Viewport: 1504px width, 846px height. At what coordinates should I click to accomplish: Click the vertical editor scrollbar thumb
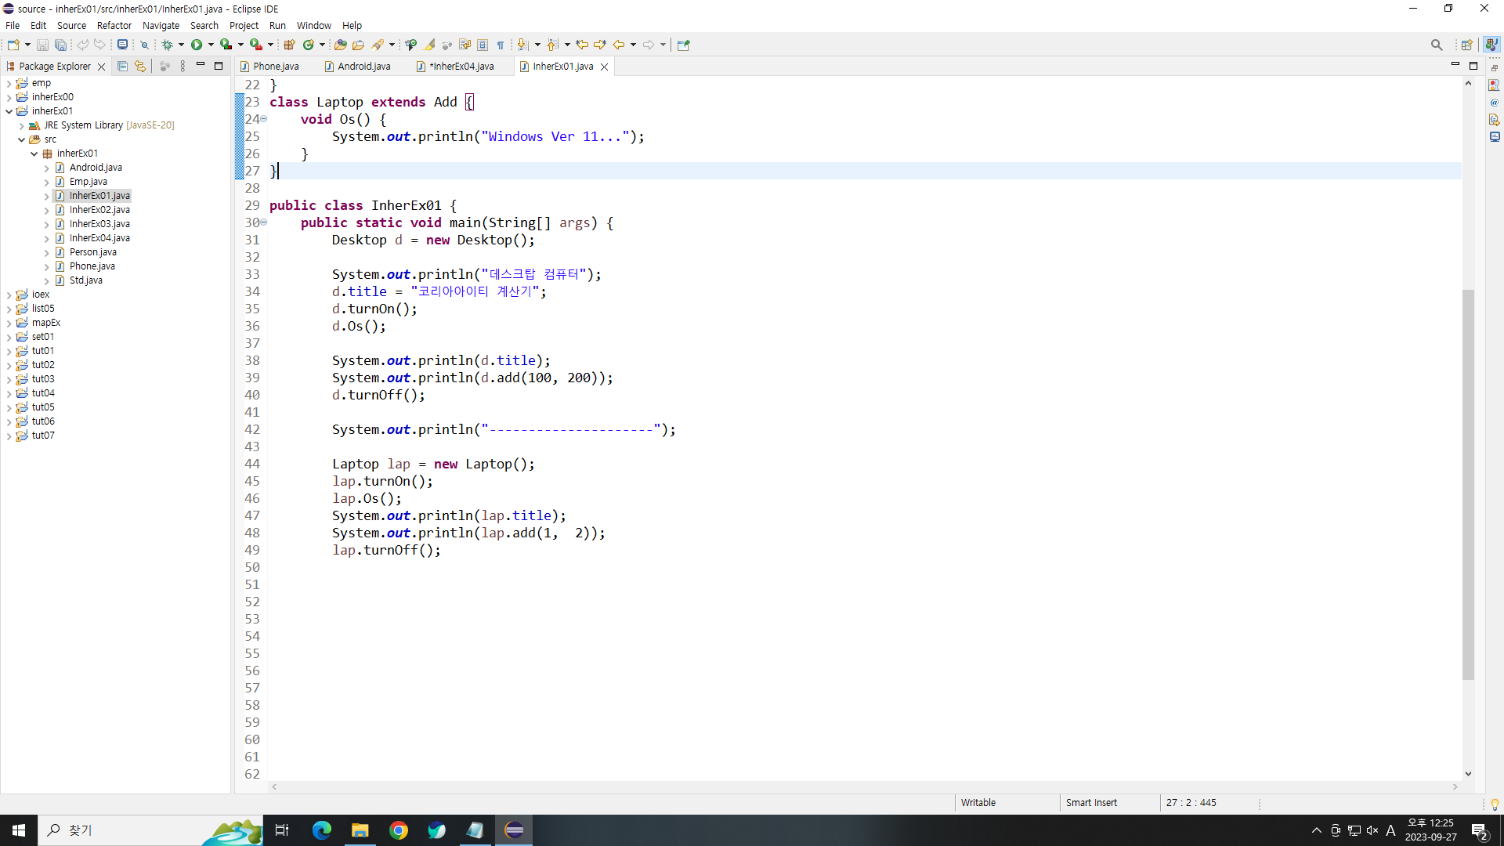tap(1468, 484)
